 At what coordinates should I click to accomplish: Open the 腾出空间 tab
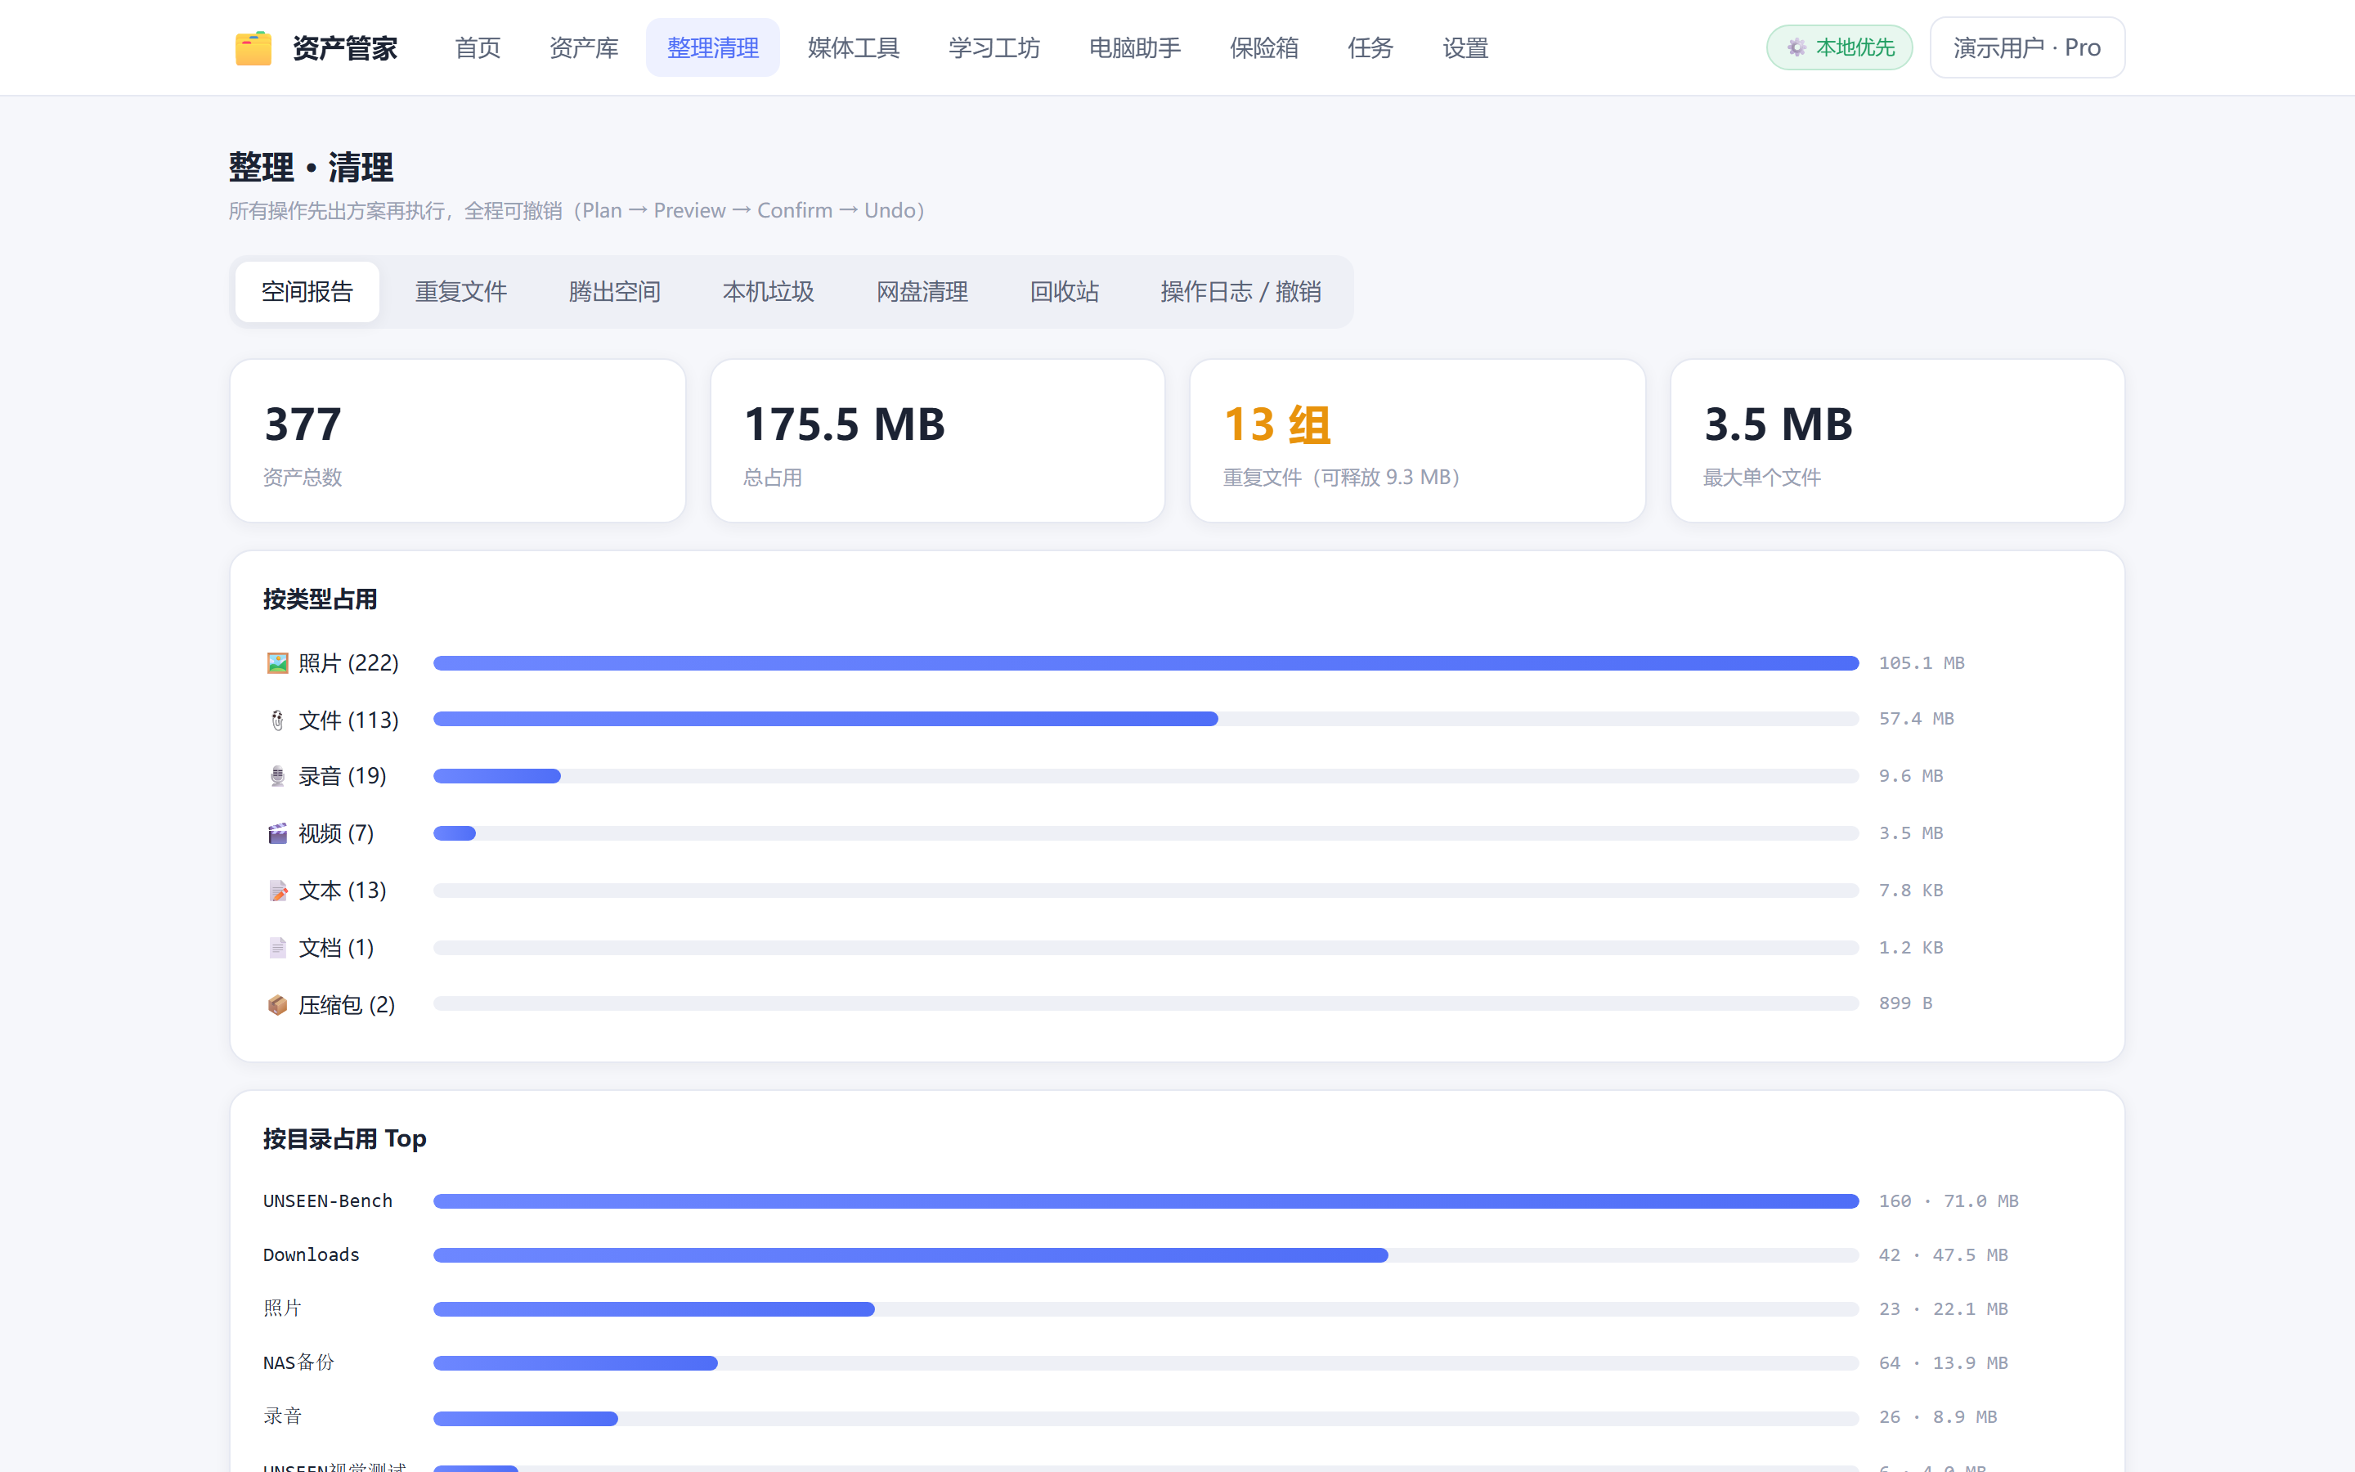[615, 292]
